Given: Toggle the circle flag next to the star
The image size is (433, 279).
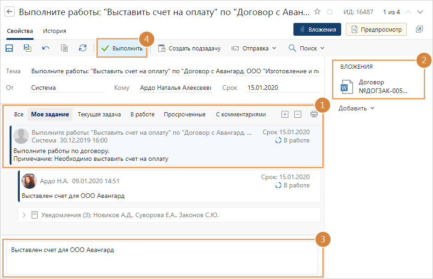Looking at the screenshot, I should click(x=329, y=12).
